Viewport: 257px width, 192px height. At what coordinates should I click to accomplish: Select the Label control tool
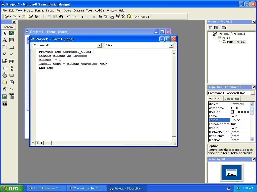click(5, 40)
